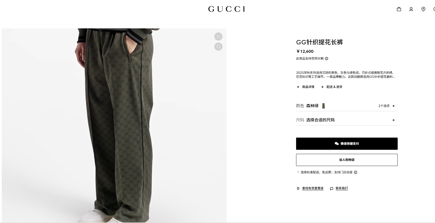Click the store locator pin icon
Image resolution: width=435 pixels, height=223 pixels.
tap(423, 9)
